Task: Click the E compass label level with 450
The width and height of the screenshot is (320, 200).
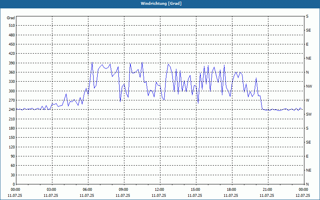Action: [x=307, y=44]
